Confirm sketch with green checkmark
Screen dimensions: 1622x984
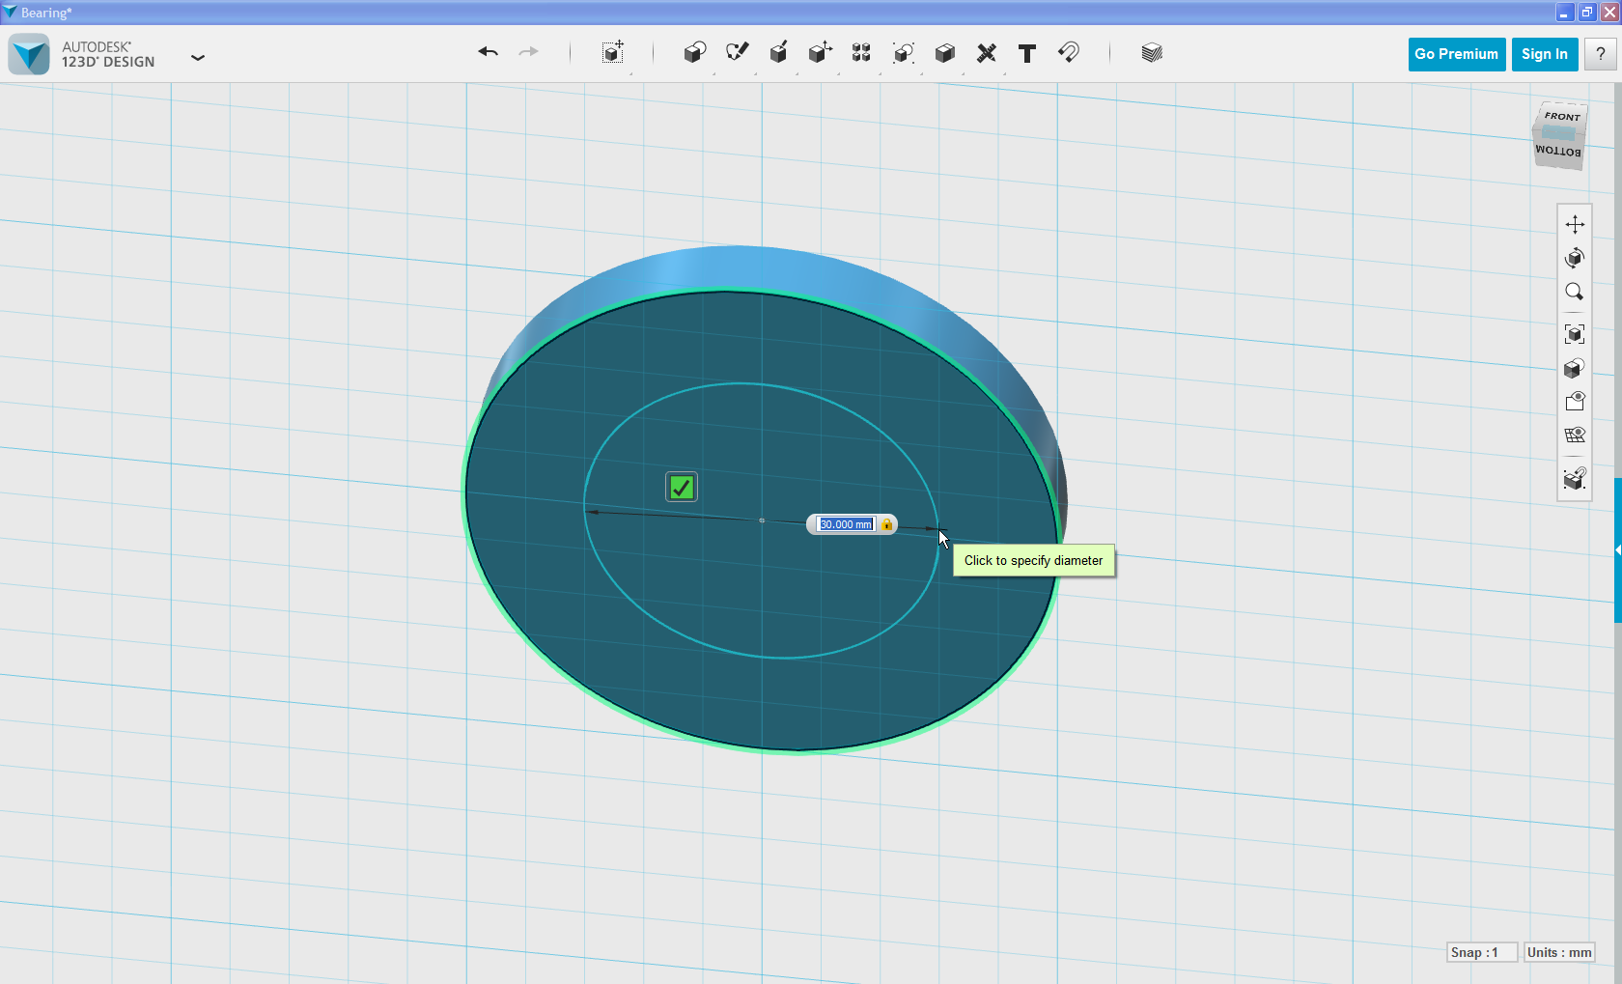click(682, 487)
